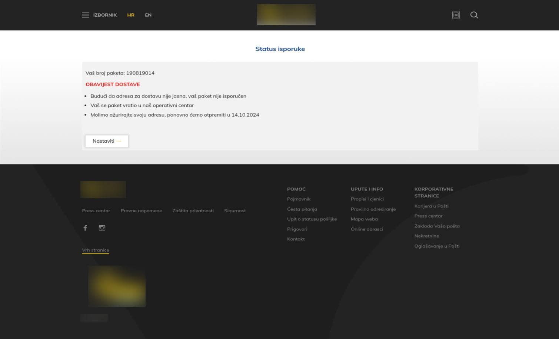The width and height of the screenshot is (559, 339).
Task: Click the header logo image
Action: point(286,14)
